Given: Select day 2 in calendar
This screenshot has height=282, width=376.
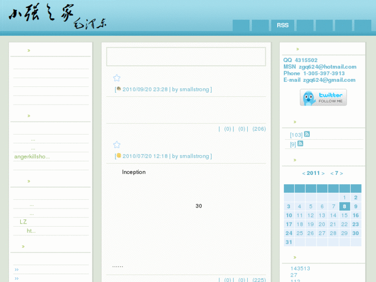Looking at the screenshot, I should (356, 198).
